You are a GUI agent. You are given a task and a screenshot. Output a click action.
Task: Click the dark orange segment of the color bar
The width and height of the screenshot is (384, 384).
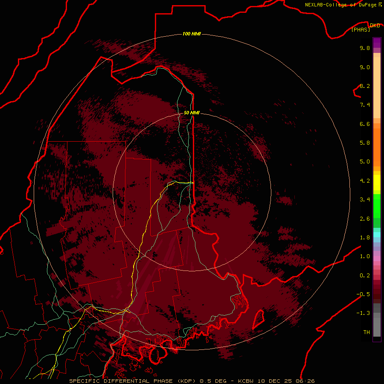point(377,148)
